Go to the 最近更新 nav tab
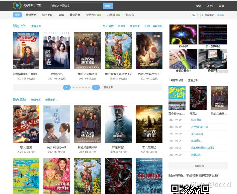 pyautogui.click(x=31, y=15)
